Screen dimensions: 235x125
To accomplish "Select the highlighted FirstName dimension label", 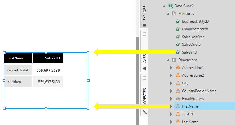I will (190, 106).
